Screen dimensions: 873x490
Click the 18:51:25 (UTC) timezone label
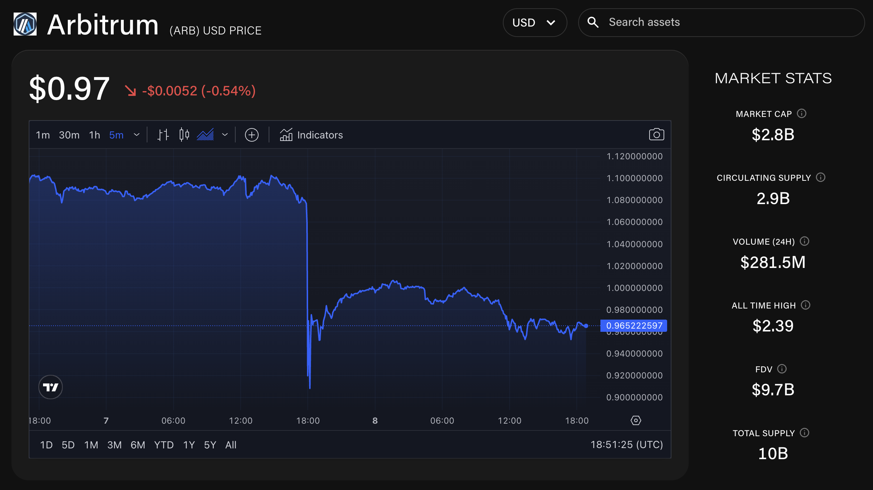(627, 445)
